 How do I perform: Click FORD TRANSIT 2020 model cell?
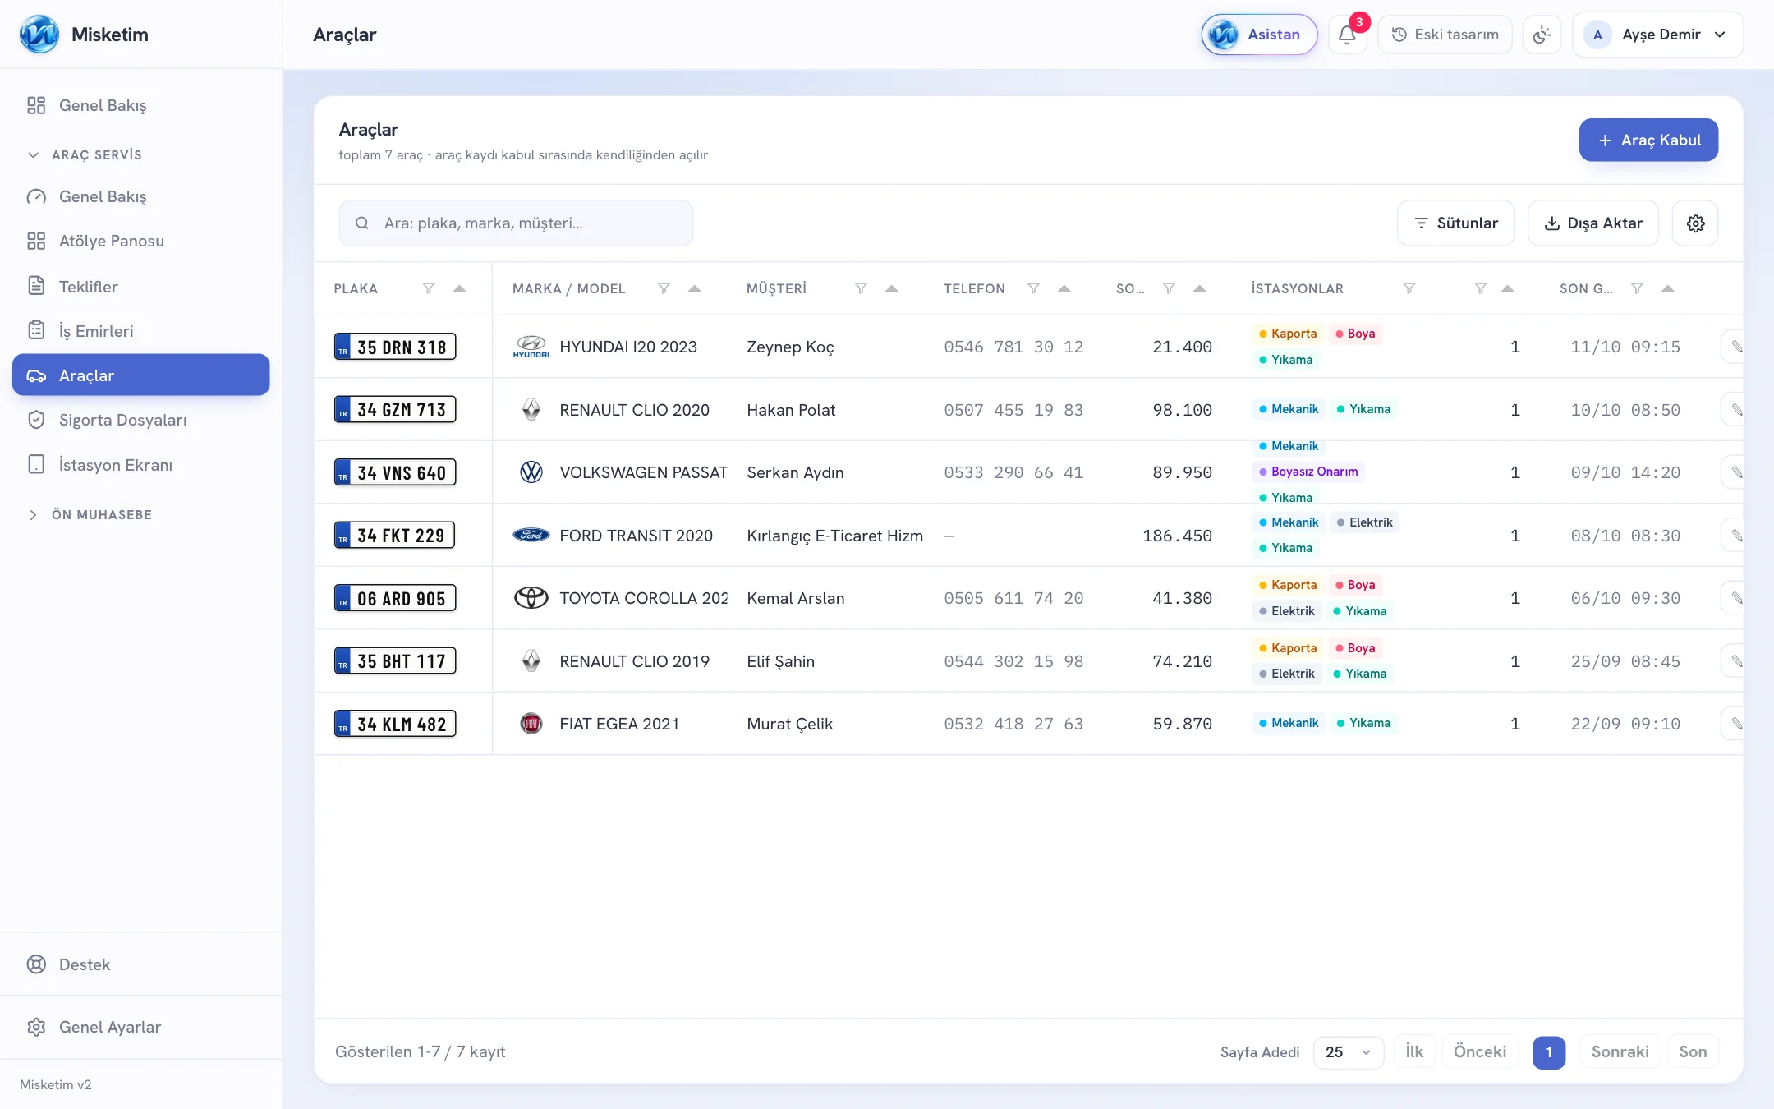coord(636,536)
